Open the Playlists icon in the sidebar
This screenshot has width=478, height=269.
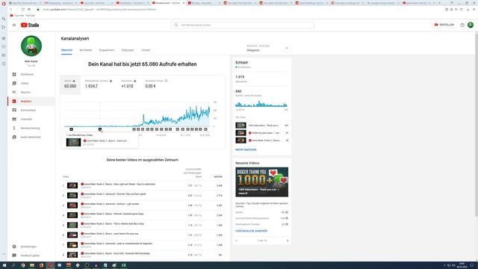click(14, 92)
